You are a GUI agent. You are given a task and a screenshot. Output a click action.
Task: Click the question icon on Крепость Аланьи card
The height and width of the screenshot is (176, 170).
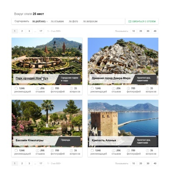[x=147, y=150]
